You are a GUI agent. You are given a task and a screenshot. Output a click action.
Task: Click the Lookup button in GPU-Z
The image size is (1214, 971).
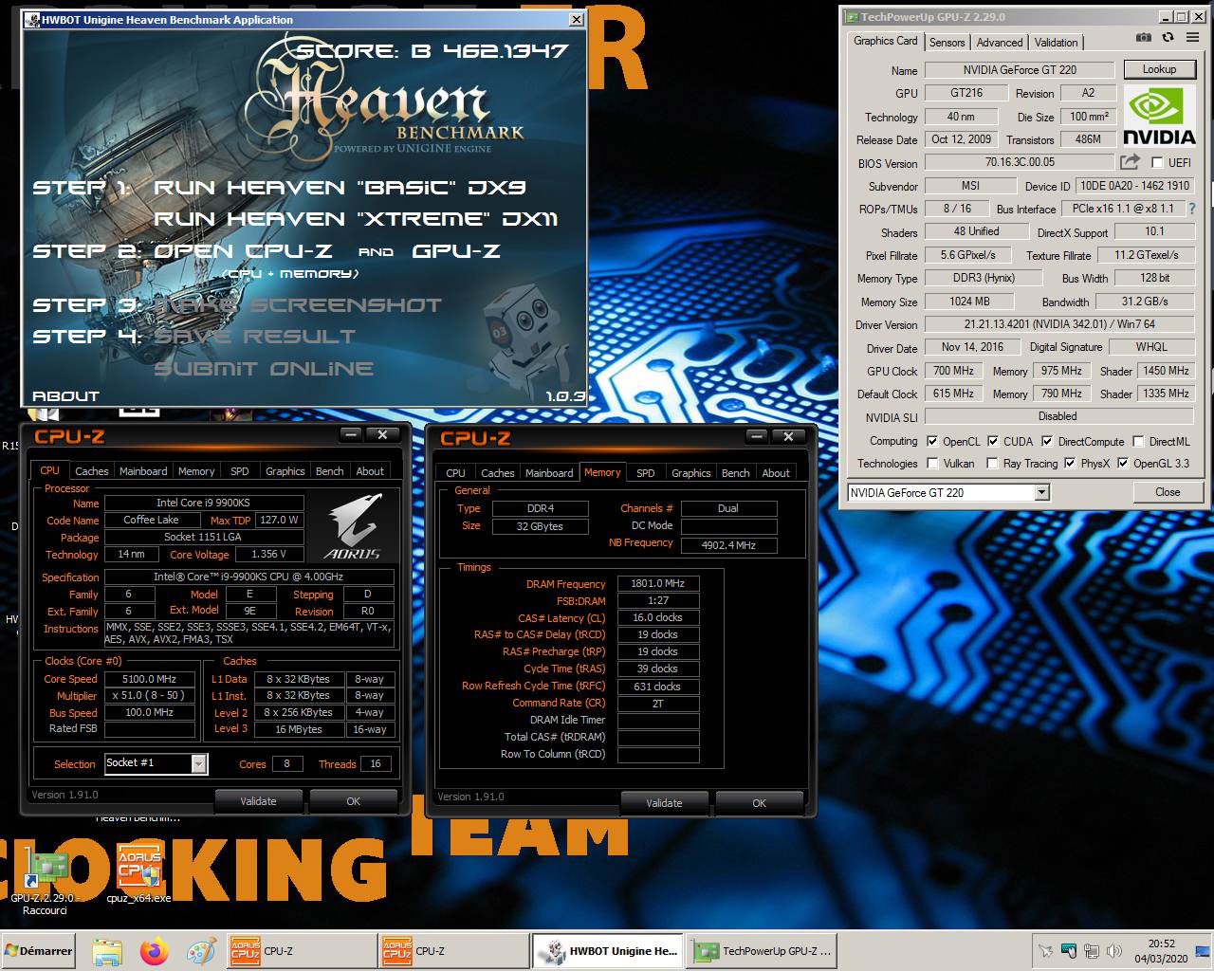tap(1159, 69)
